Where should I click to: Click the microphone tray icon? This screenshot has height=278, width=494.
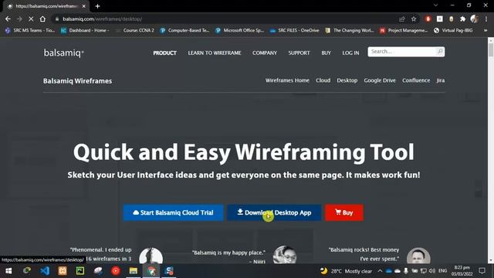[x=406, y=271]
